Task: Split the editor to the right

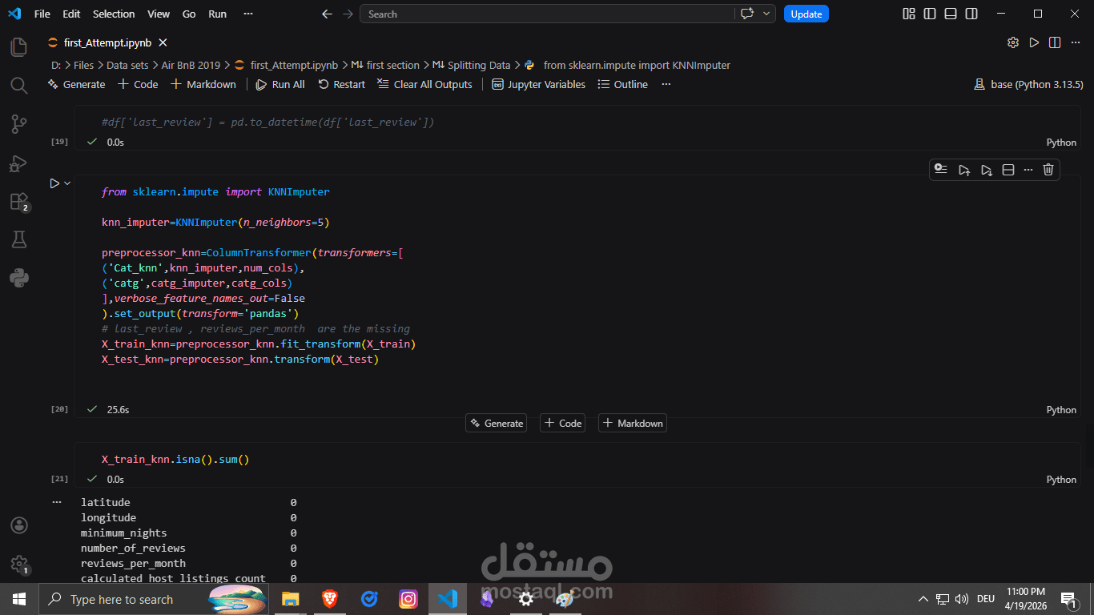Action: coord(1055,42)
